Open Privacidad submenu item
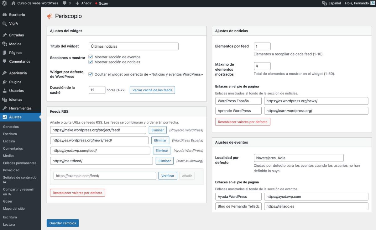The width and height of the screenshot is (376, 230). pyautogui.click(x=11, y=170)
